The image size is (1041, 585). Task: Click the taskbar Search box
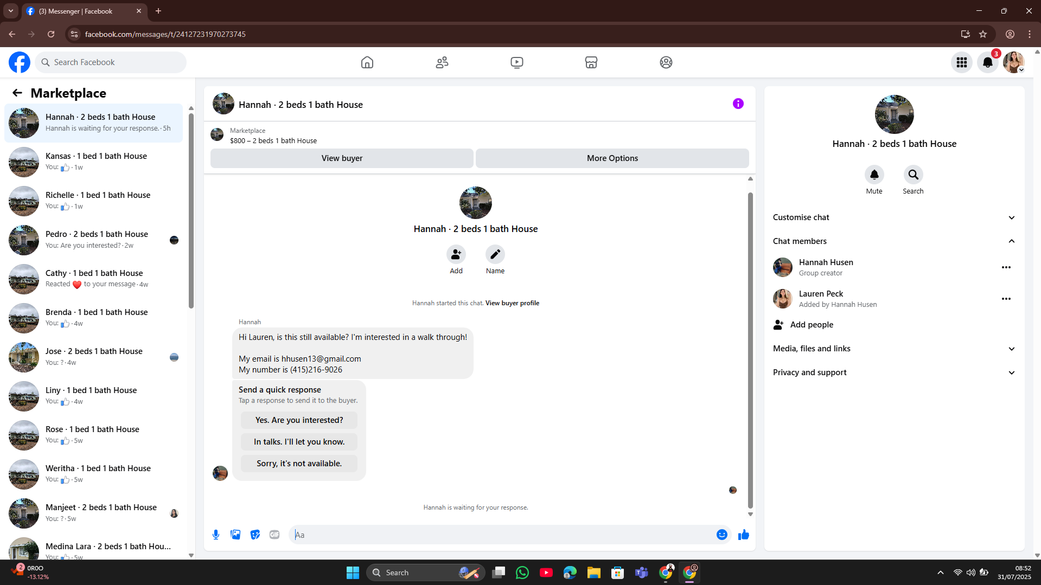[x=425, y=573]
